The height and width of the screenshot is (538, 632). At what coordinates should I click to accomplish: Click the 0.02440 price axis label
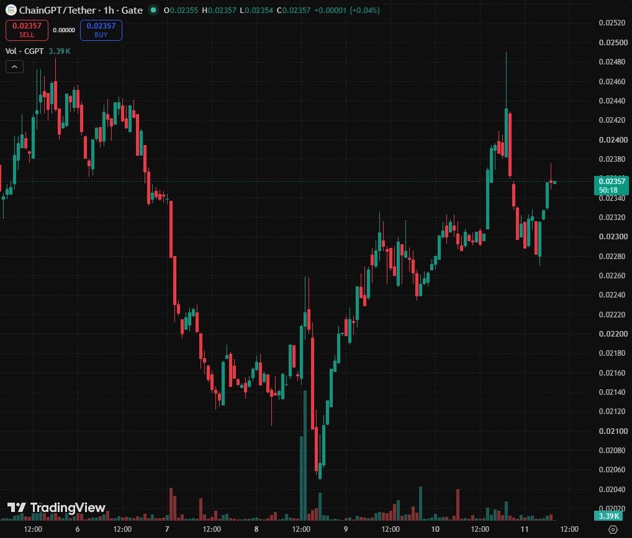pyautogui.click(x=612, y=101)
